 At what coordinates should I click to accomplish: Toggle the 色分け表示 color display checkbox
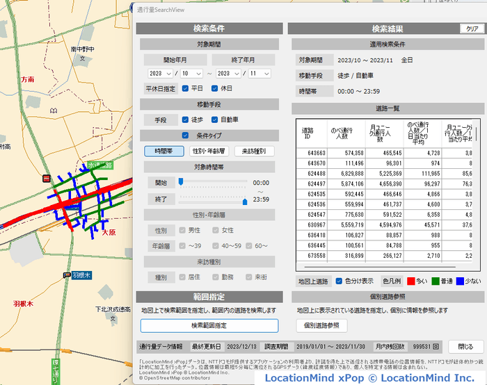click(x=340, y=281)
